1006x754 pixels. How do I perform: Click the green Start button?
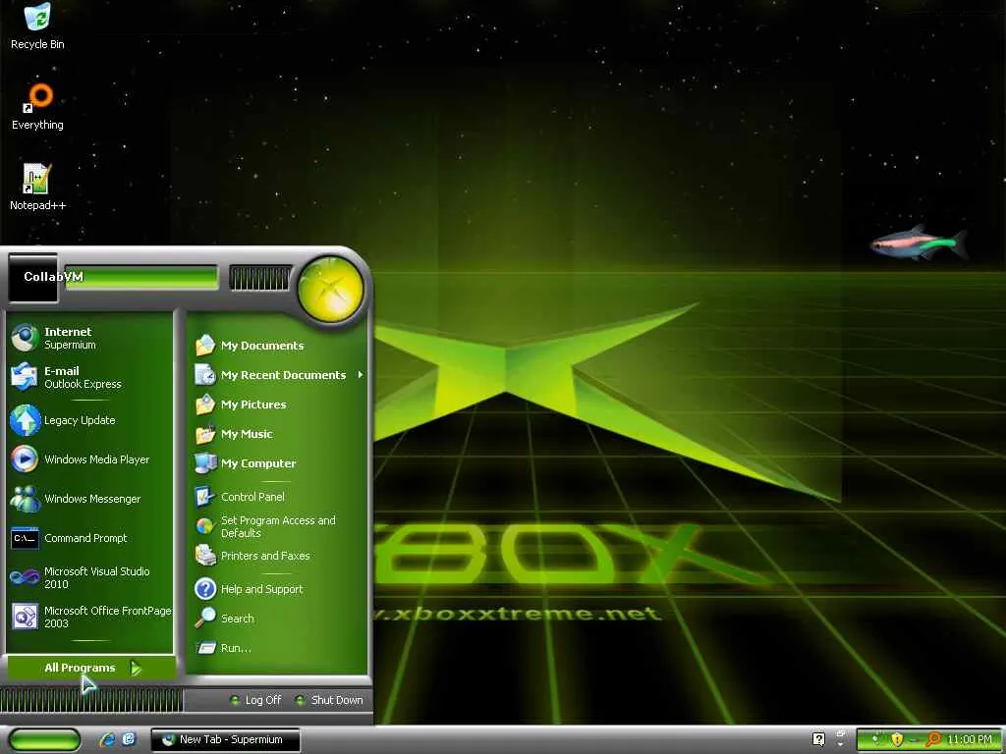point(43,739)
